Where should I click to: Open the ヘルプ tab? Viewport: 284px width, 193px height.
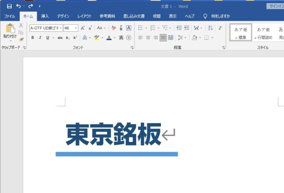click(189, 16)
